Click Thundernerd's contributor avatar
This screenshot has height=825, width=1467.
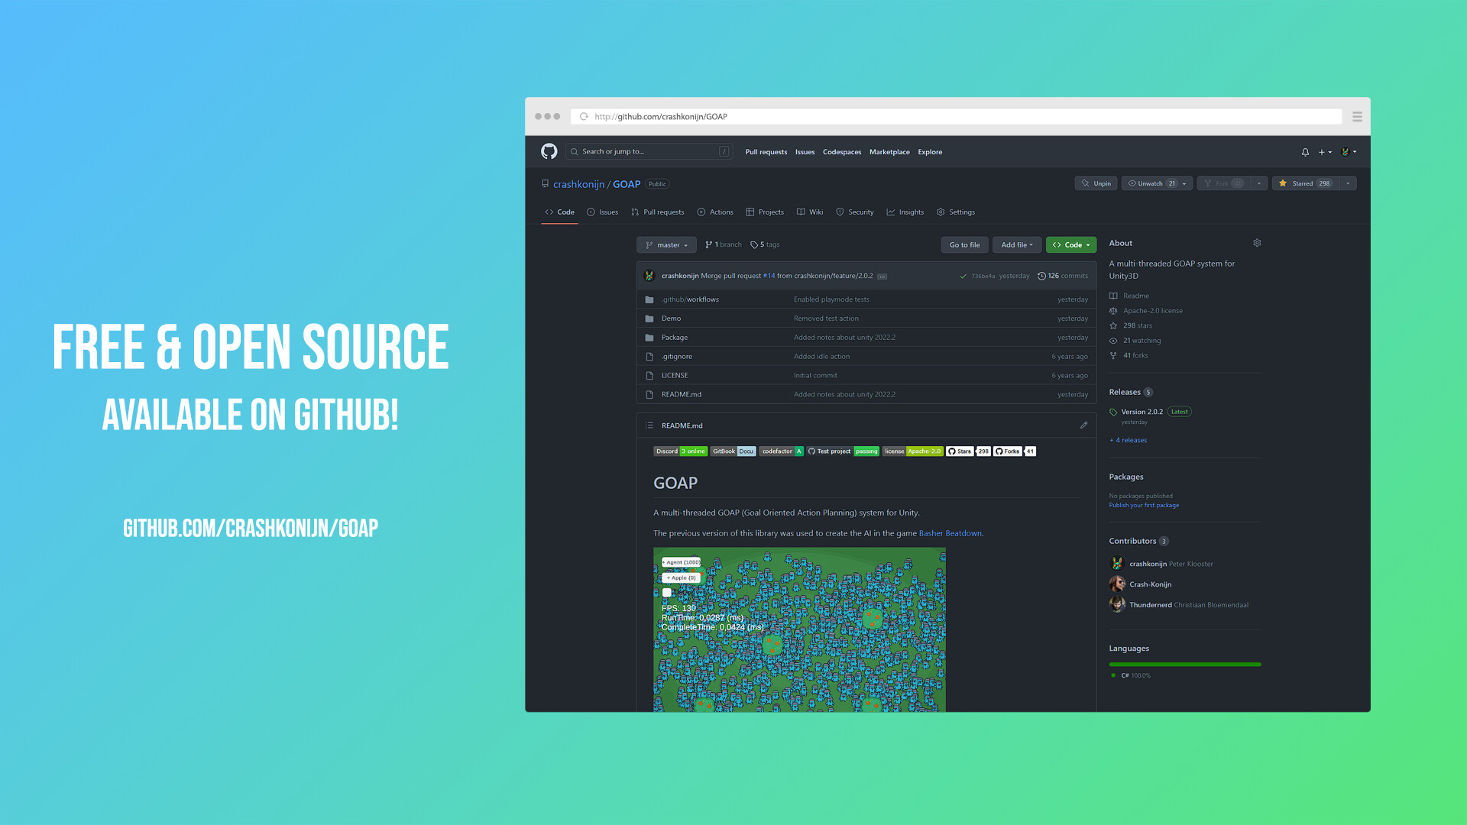pyautogui.click(x=1116, y=604)
